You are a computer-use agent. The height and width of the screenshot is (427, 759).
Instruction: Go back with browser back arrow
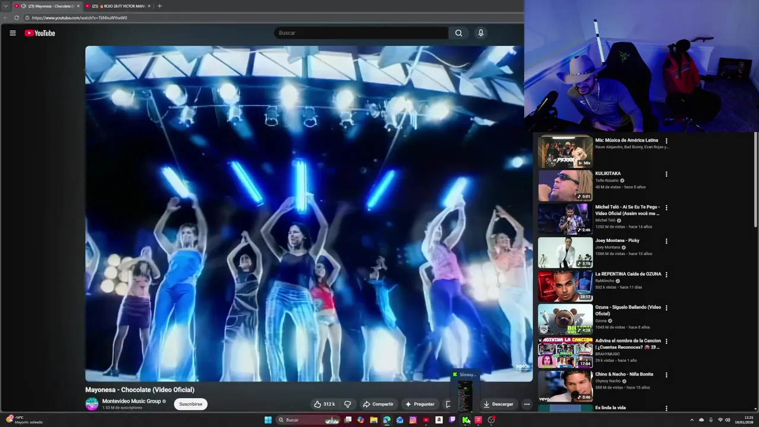click(6, 18)
